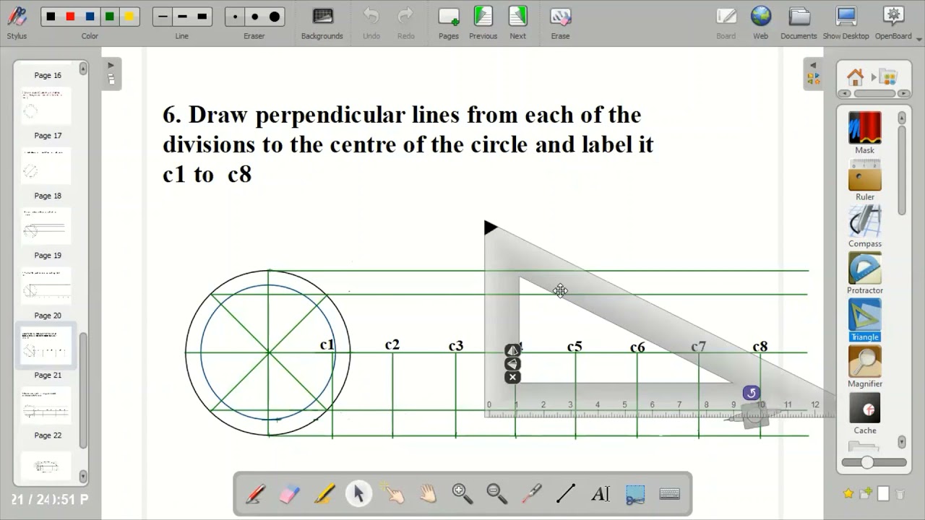This screenshot has height=520, width=925.
Task: Add the Ruler tool to the board
Action: 865,180
